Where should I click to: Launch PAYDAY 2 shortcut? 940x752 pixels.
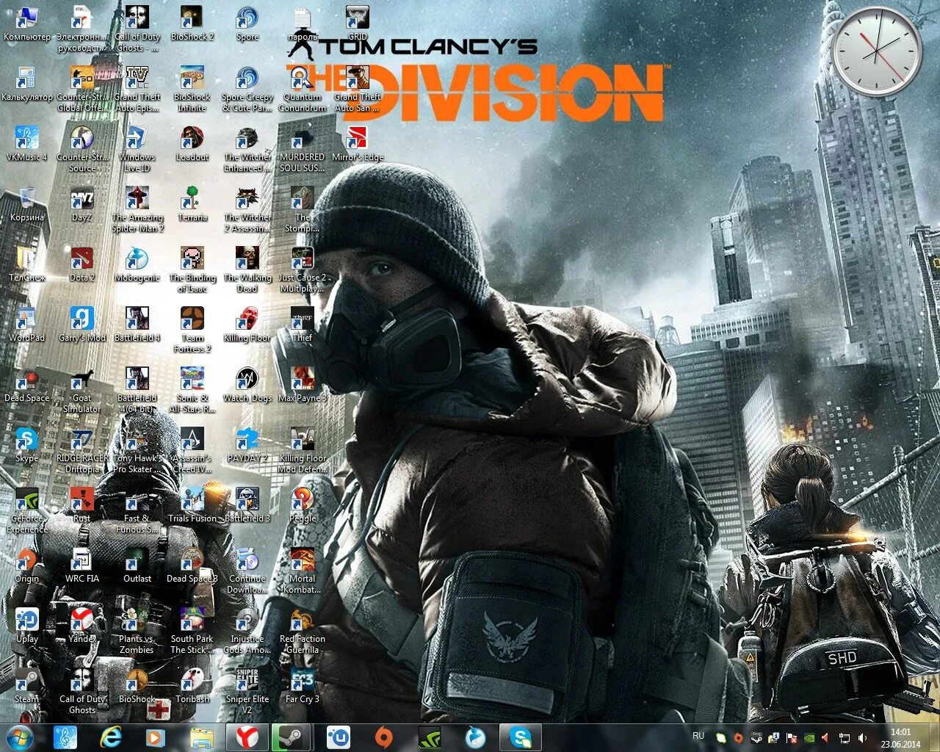pyautogui.click(x=247, y=445)
